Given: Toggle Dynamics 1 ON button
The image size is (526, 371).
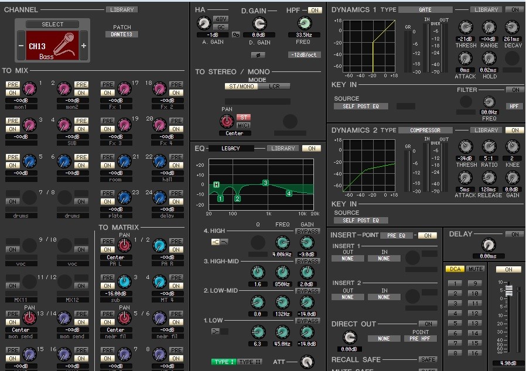Looking at the screenshot, I should (515, 10).
